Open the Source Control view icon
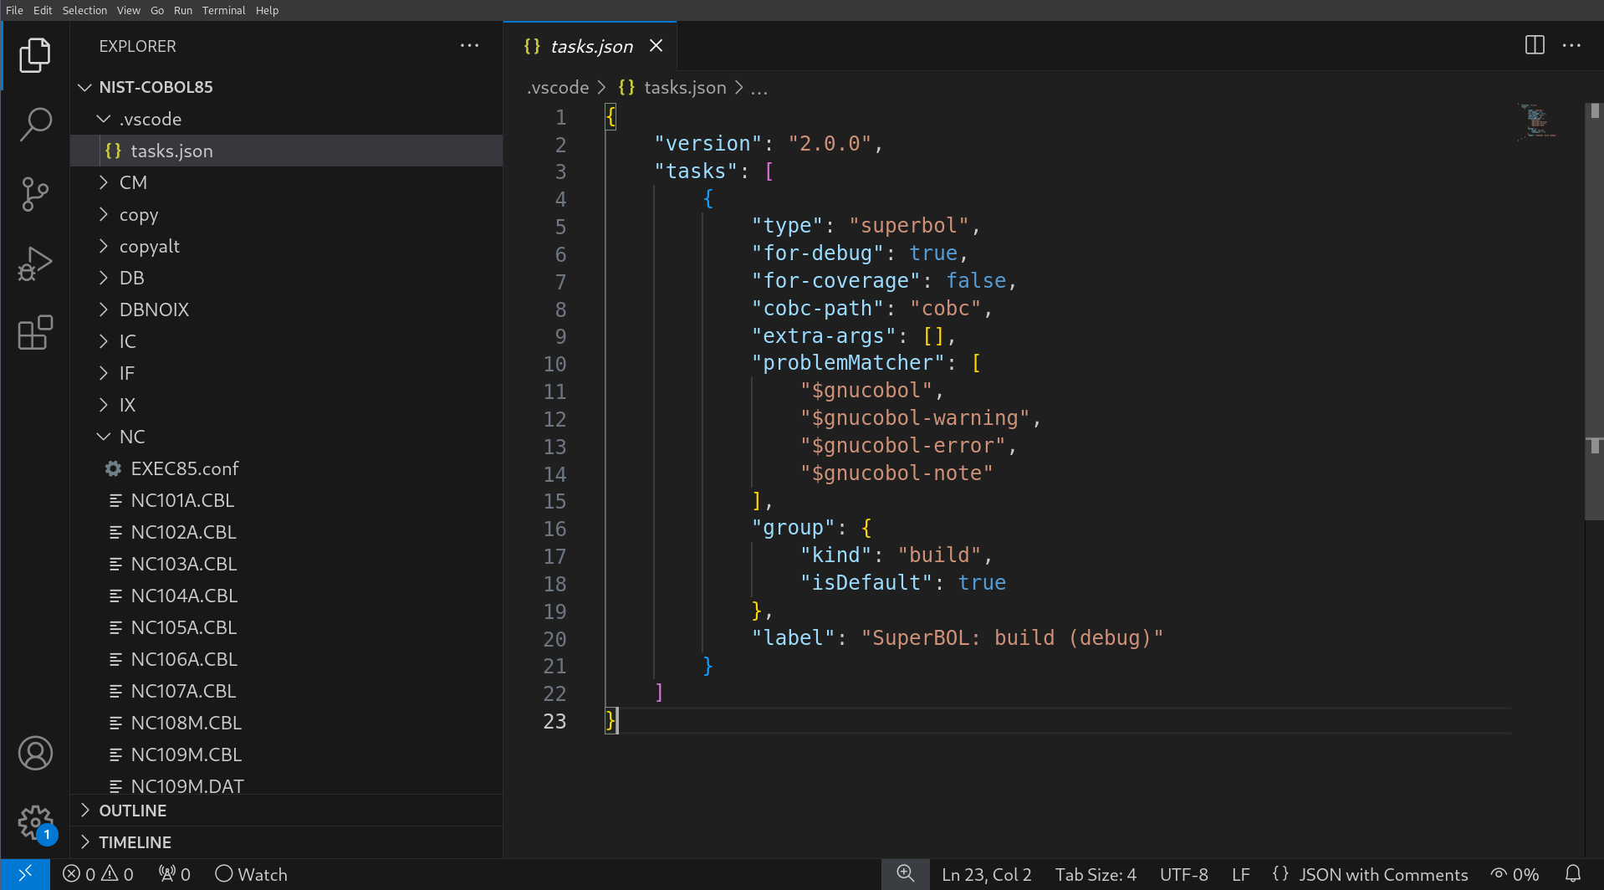 coord(34,194)
